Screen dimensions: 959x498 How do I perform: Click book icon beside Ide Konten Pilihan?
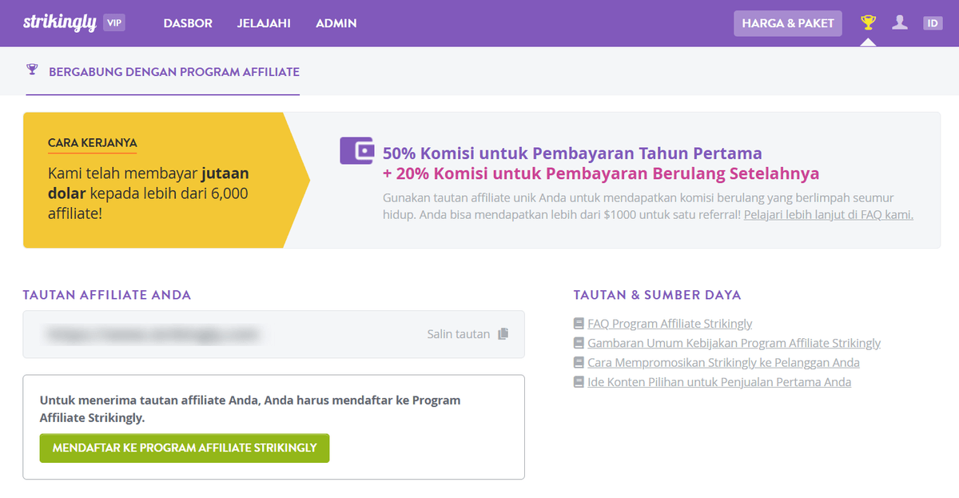pyautogui.click(x=579, y=382)
